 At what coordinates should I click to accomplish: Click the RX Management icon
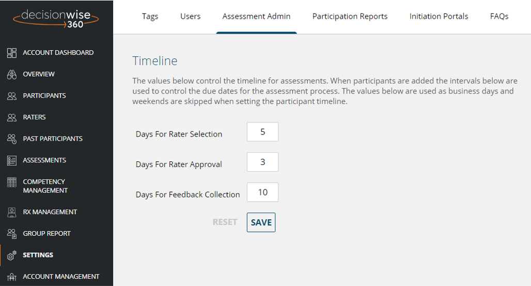tap(12, 212)
